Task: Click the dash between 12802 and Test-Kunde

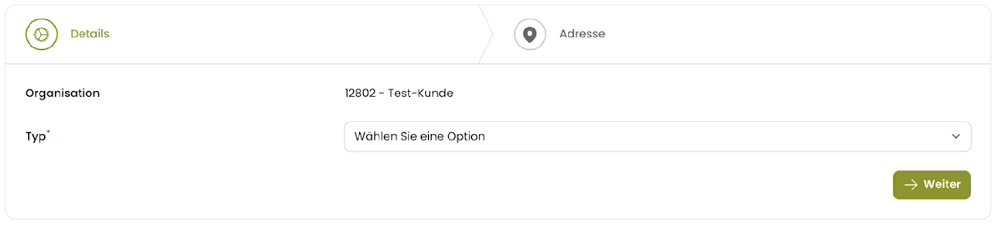Action: [x=382, y=93]
